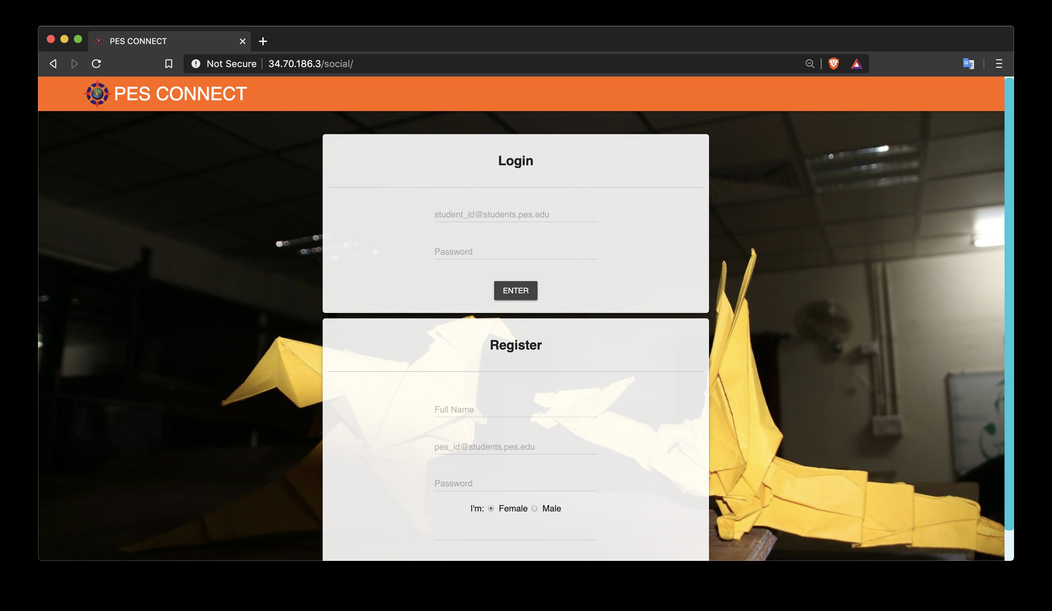Select the Female radio button
The width and height of the screenshot is (1052, 611).
coord(491,508)
